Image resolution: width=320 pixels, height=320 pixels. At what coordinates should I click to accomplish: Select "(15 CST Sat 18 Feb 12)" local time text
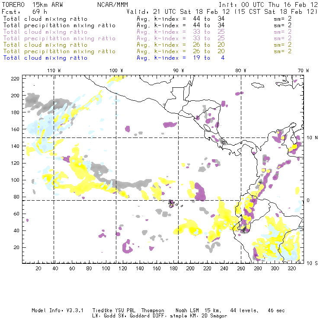click(x=276, y=11)
